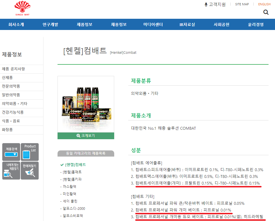Screen dimensions: 275x221
Task: Open the SITE MAP link
Action: tap(242, 4)
